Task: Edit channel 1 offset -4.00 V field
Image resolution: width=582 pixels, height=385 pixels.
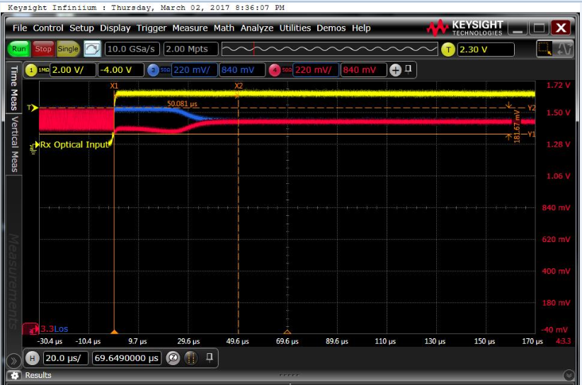Action: pos(120,70)
